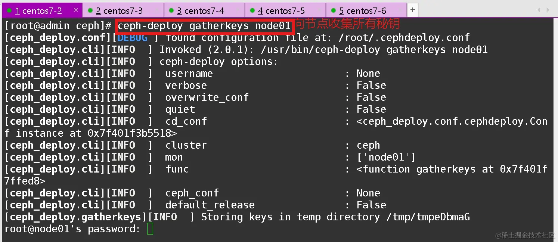Click green connection dot on centos7-5 tab
Viewport: 558px width, 242px height.
(252, 10)
